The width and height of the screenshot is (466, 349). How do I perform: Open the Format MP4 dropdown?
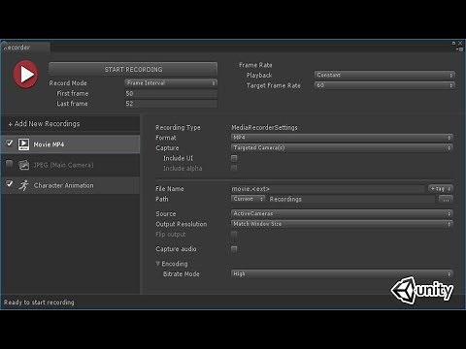pyautogui.click(x=342, y=138)
